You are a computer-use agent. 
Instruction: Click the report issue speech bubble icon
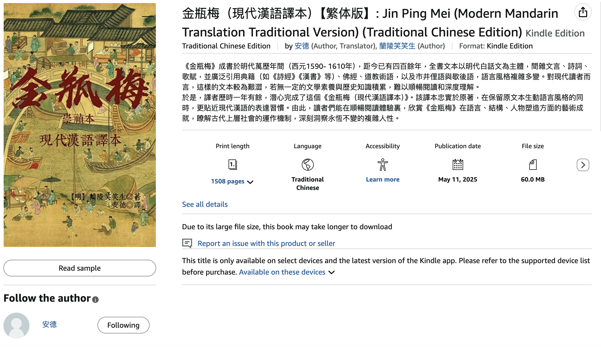coord(187,243)
